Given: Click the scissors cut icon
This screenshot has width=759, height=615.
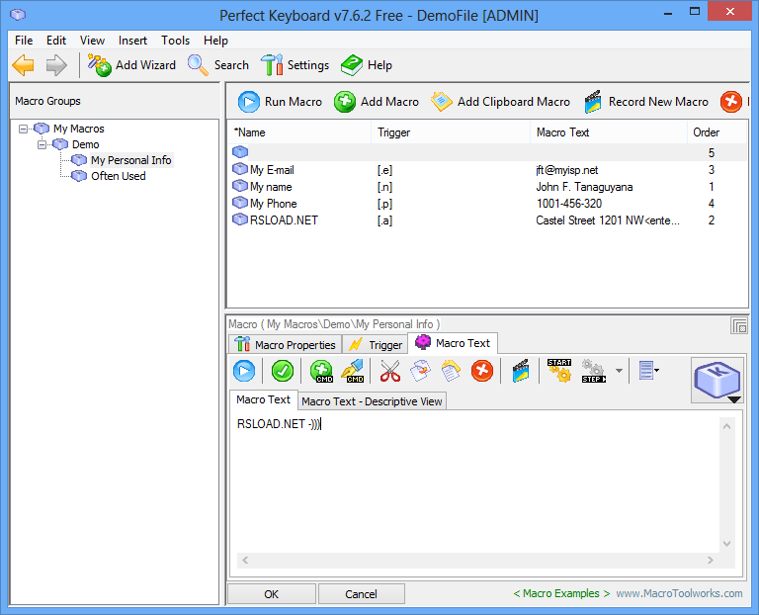Looking at the screenshot, I should tap(390, 371).
